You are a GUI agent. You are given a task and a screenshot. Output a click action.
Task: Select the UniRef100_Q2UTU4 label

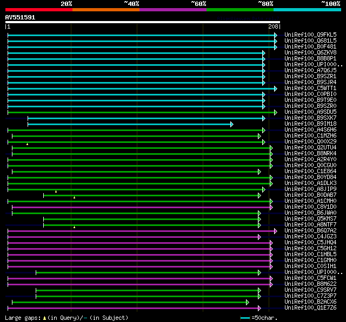coord(310,147)
